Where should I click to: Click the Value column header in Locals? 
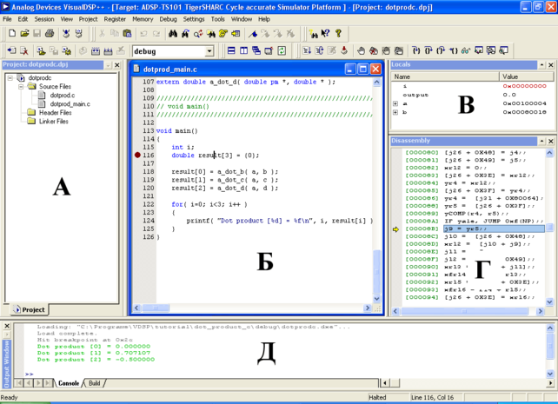[509, 76]
